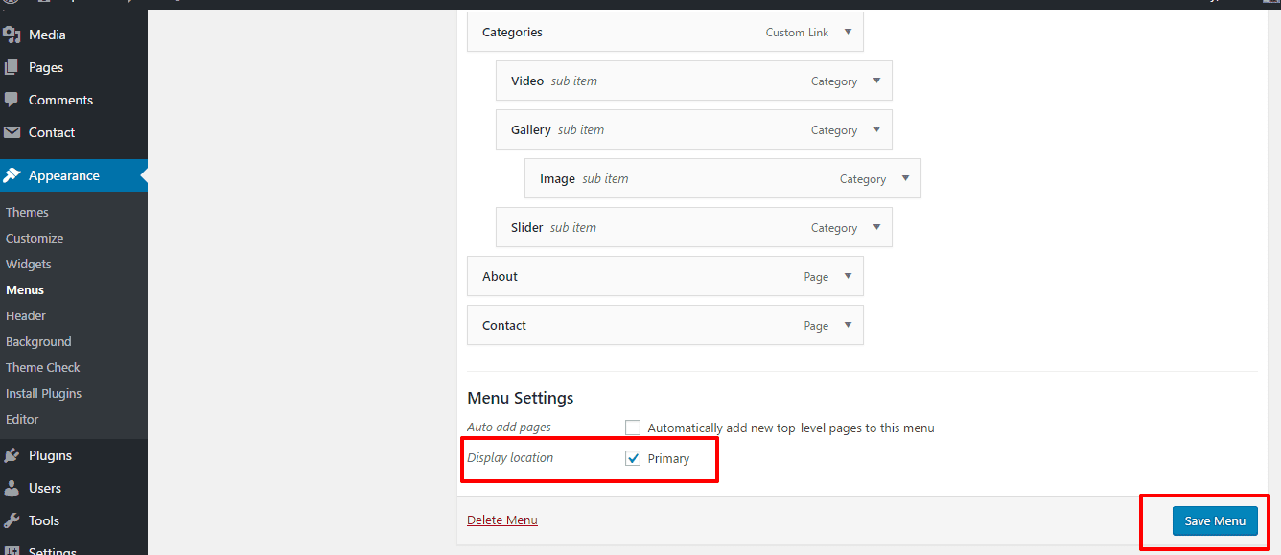Open Customize under Appearance

coord(35,238)
